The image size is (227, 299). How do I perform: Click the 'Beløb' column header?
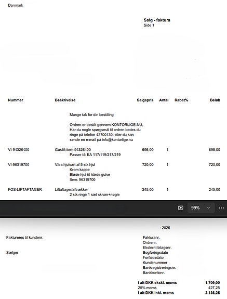pyautogui.click(x=215, y=100)
